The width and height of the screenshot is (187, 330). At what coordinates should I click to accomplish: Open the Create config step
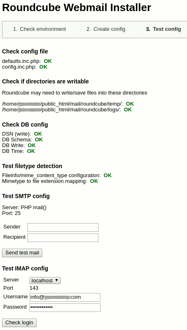(x=106, y=29)
